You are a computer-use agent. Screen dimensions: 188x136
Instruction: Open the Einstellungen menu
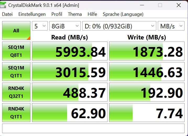click(x=32, y=14)
